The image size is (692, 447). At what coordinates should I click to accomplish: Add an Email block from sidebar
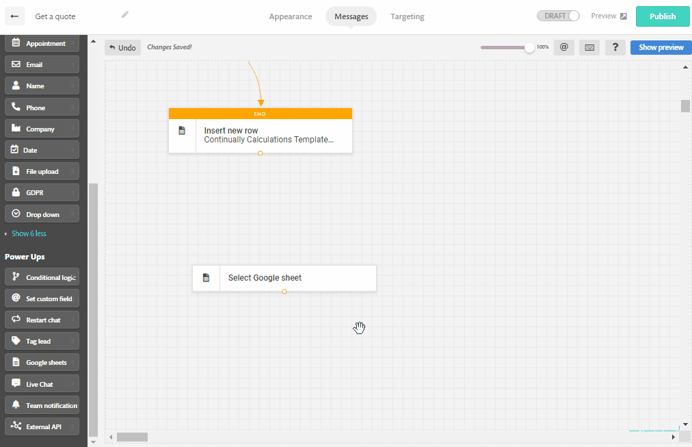(x=42, y=64)
